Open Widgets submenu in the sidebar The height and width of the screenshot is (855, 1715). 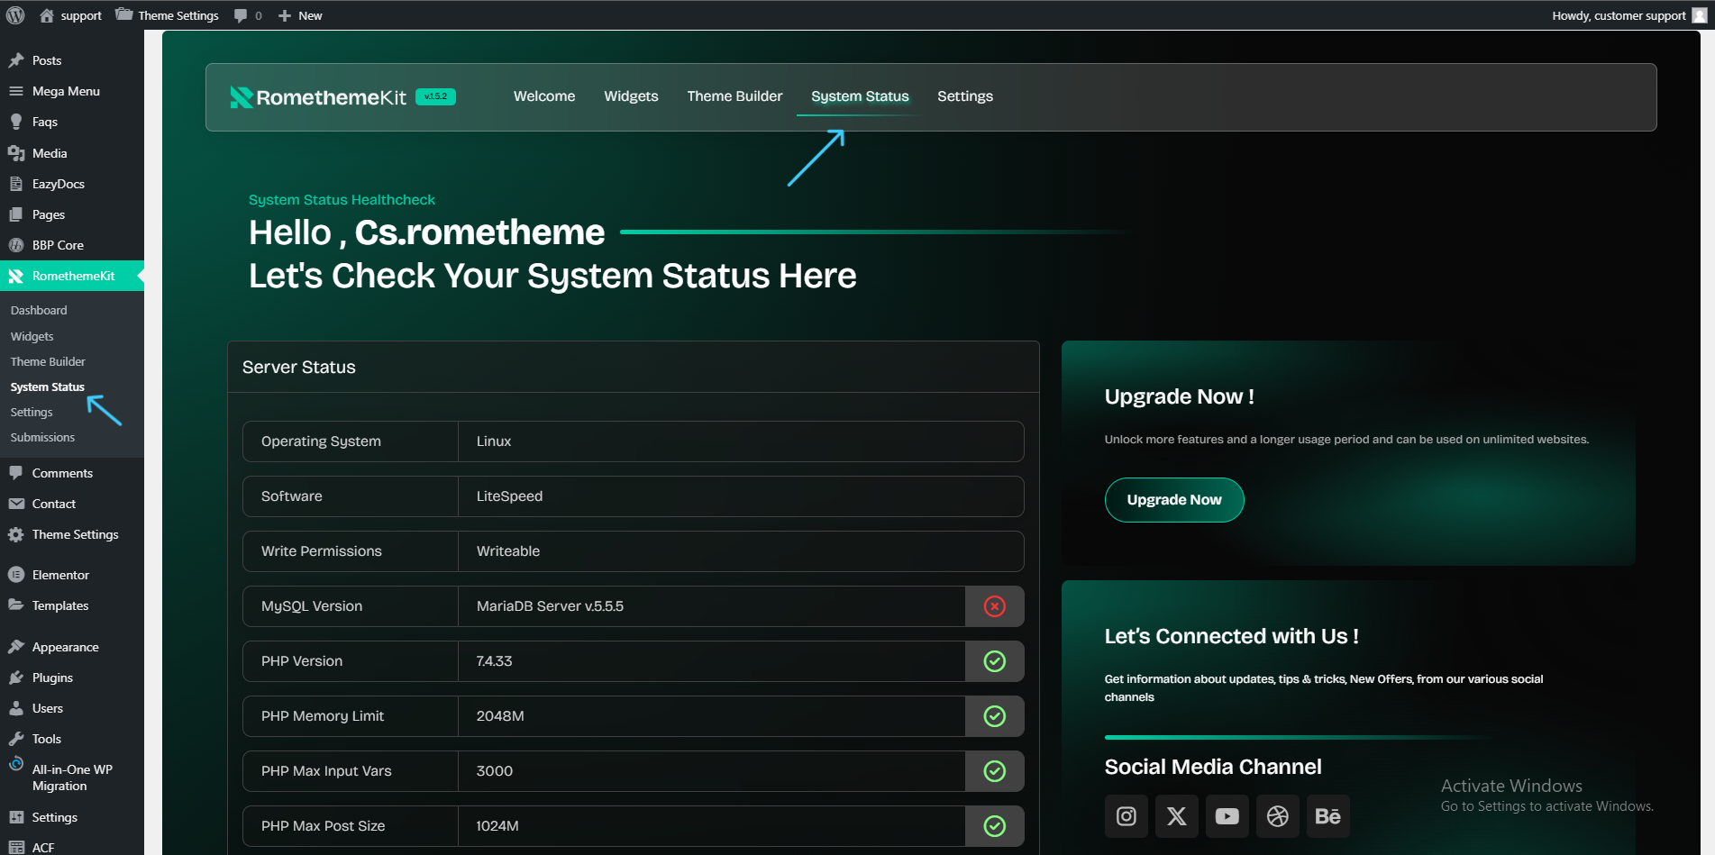coord(32,336)
